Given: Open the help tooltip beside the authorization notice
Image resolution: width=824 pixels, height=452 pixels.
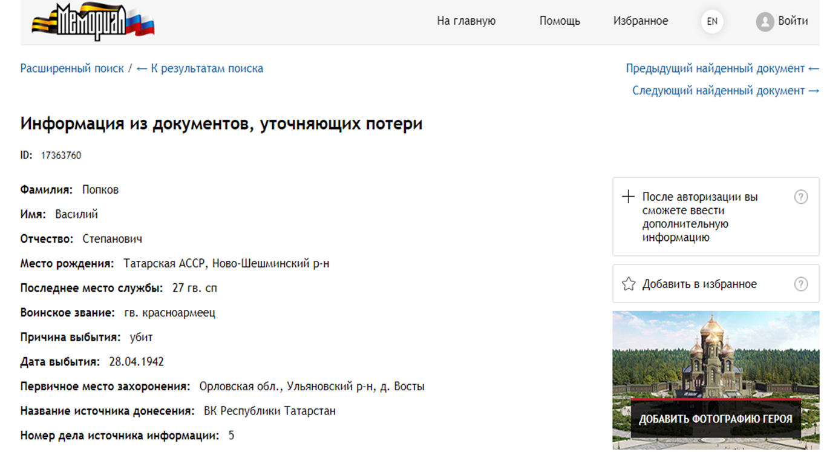Looking at the screenshot, I should point(800,197).
